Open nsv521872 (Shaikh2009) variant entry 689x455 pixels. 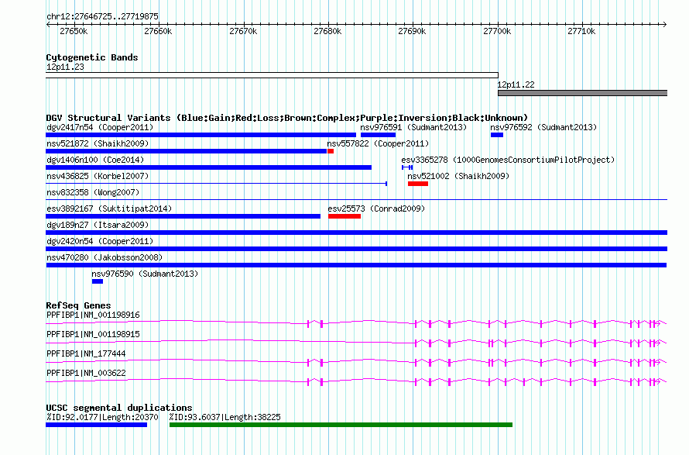click(x=98, y=144)
